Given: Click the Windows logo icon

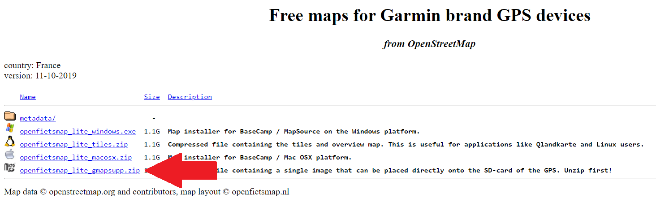Looking at the screenshot, I should point(10,129).
